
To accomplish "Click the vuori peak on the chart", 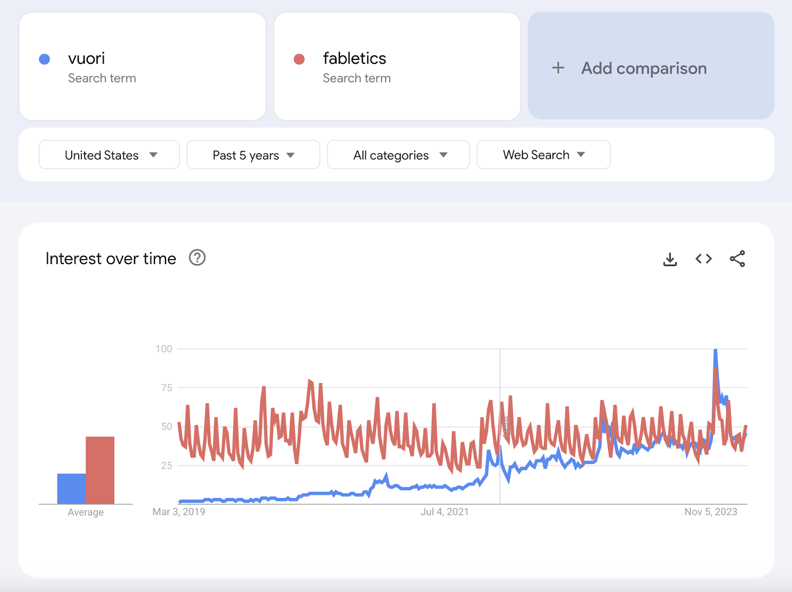I will click(715, 351).
